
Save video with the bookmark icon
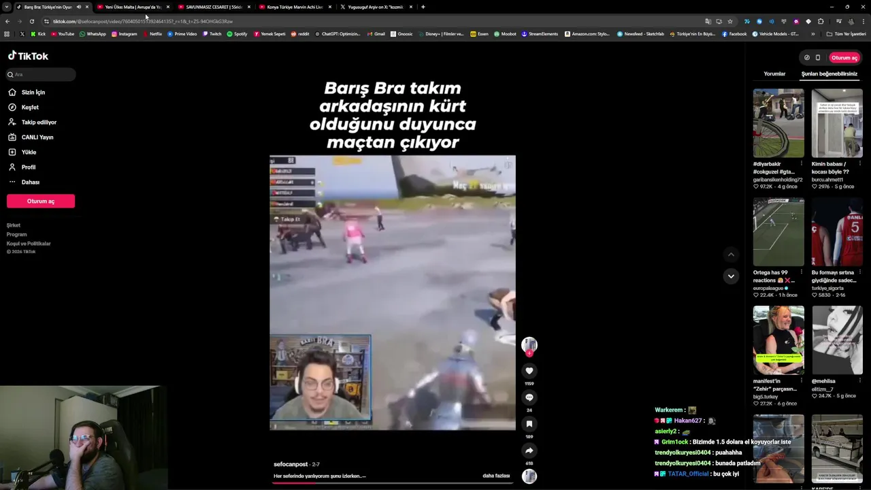(x=529, y=424)
